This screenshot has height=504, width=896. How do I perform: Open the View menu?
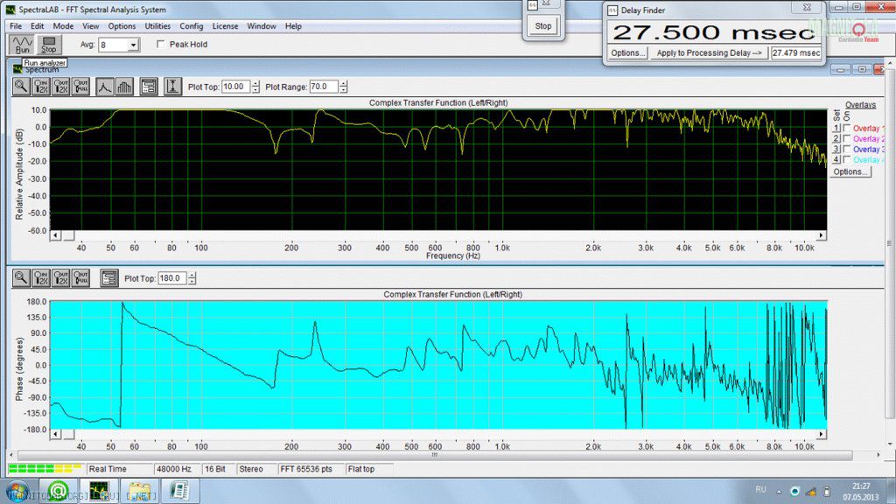click(90, 26)
